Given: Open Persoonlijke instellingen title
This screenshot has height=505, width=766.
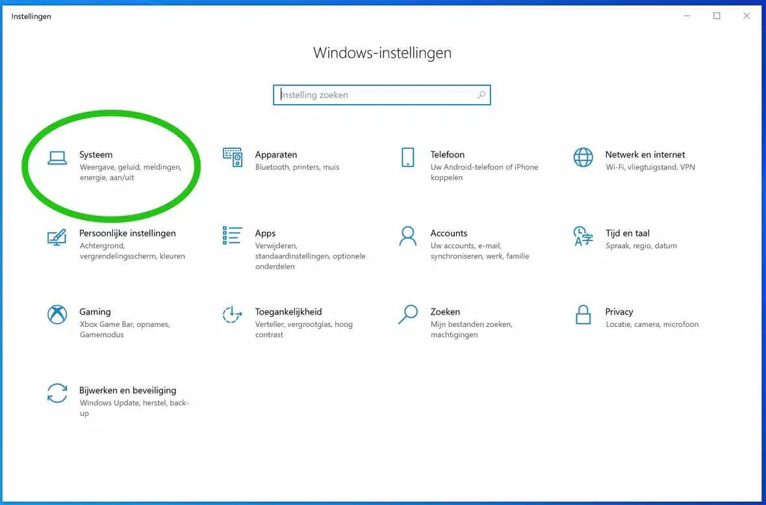Looking at the screenshot, I should (127, 233).
